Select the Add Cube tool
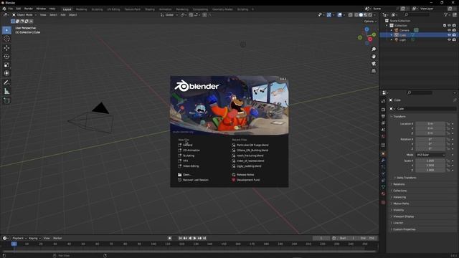 [6, 101]
